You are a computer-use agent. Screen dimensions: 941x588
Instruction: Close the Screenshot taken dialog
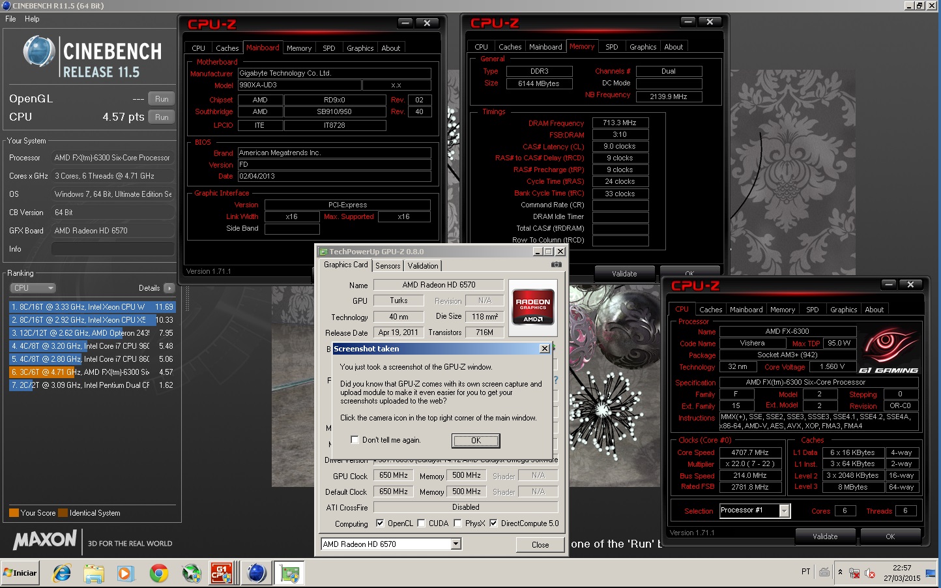545,349
